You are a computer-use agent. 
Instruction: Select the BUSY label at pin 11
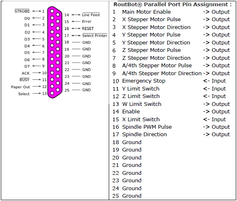(24, 80)
